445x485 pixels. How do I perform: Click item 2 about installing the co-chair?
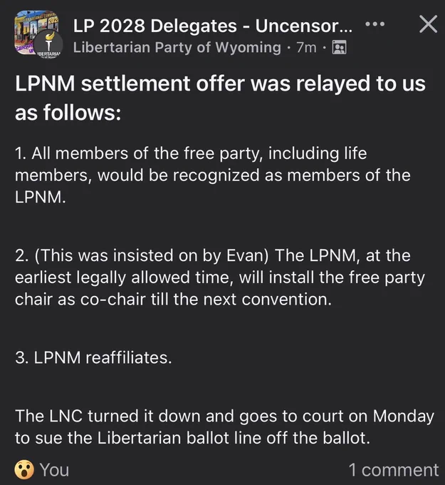pos(220,277)
